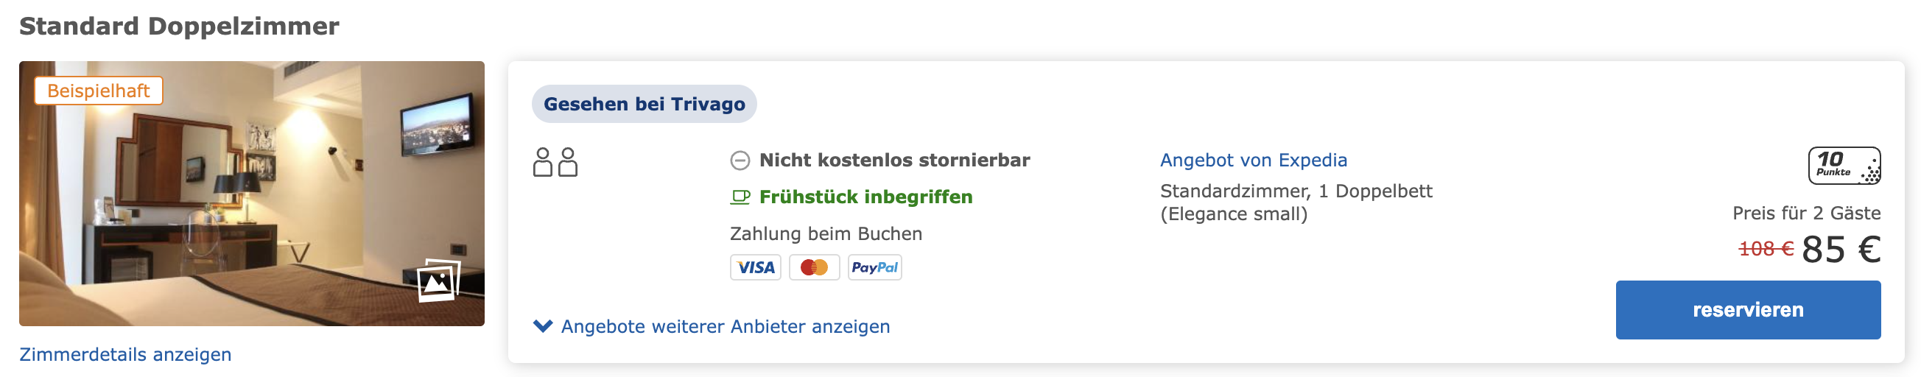Click the breakfast coffee cup icon
Image resolution: width=1921 pixels, height=377 pixels.
pyautogui.click(x=740, y=197)
